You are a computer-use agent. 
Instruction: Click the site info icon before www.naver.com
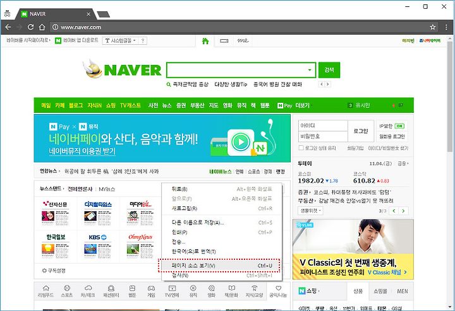[x=55, y=27]
